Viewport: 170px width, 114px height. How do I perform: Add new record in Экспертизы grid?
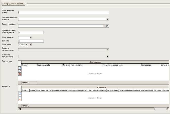(x=20, y=68)
